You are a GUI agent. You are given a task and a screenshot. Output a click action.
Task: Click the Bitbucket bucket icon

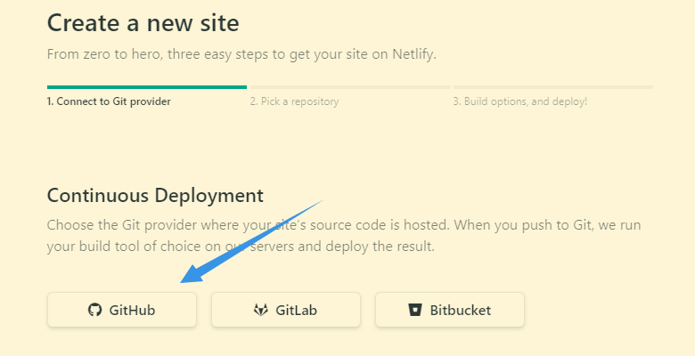[414, 311]
